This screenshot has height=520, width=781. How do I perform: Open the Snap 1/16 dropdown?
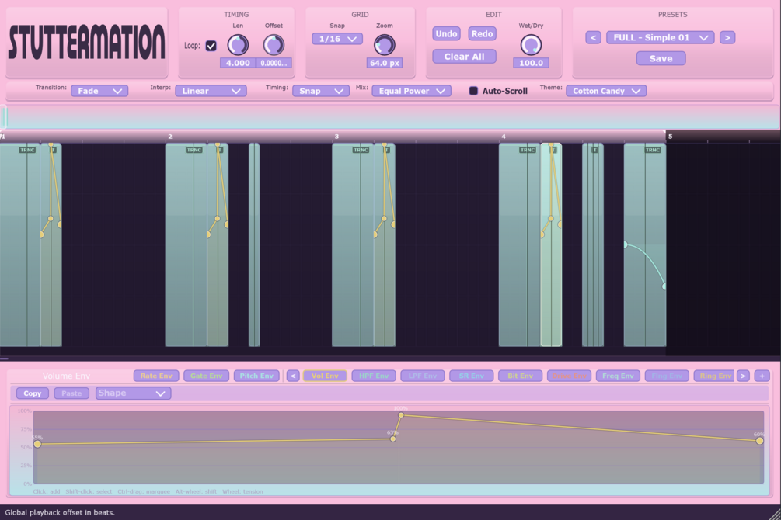click(337, 39)
